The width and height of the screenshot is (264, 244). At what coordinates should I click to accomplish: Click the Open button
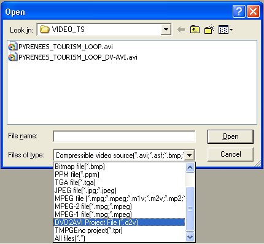click(230, 136)
